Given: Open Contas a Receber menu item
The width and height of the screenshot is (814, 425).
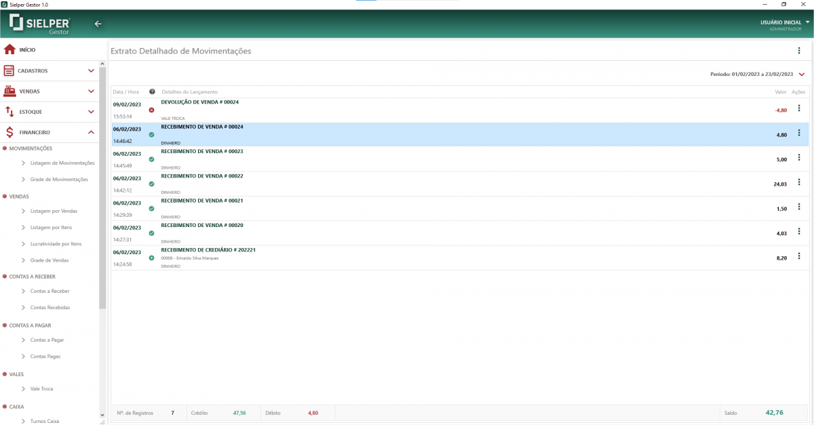Looking at the screenshot, I should pos(50,291).
